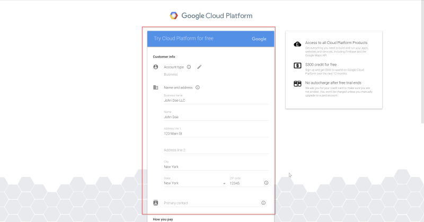Click the How you pay section heading

[x=163, y=219]
